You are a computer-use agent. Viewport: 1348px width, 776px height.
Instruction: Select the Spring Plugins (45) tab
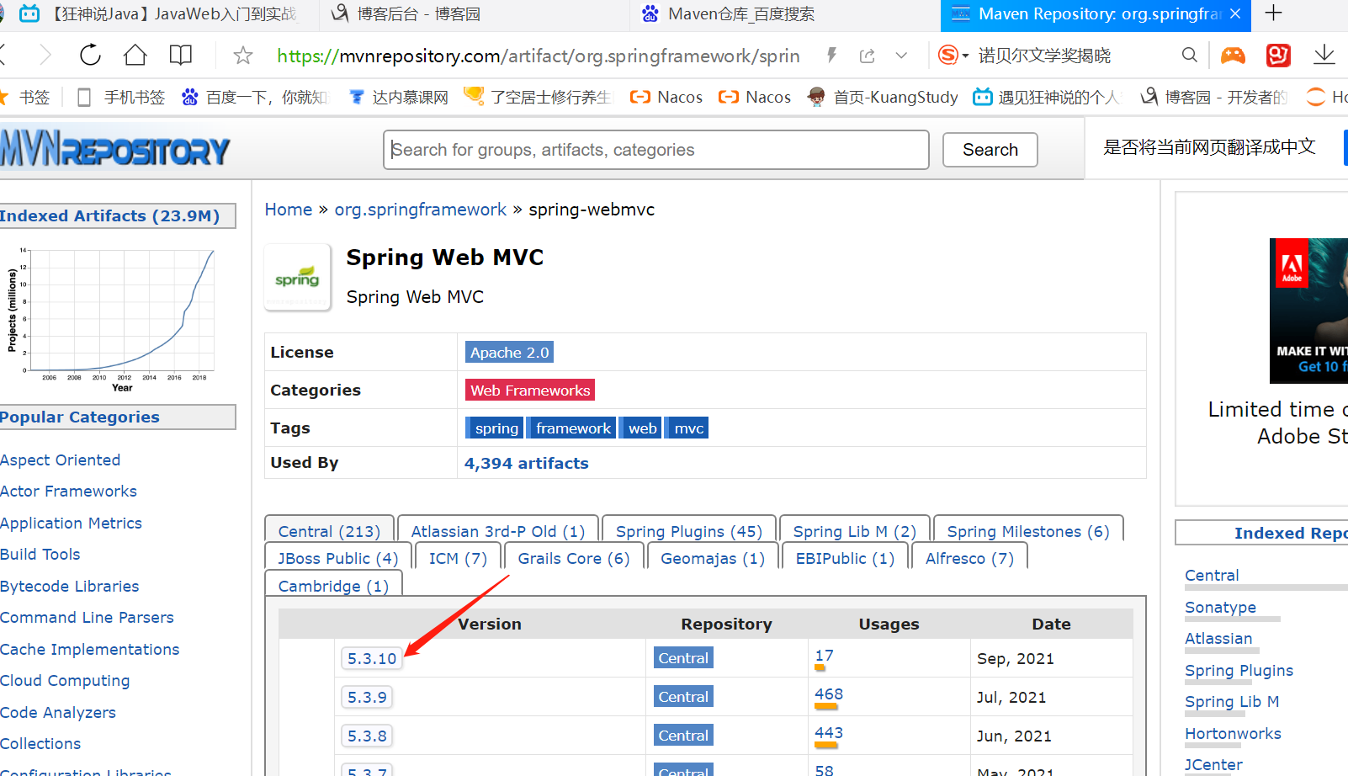point(689,530)
